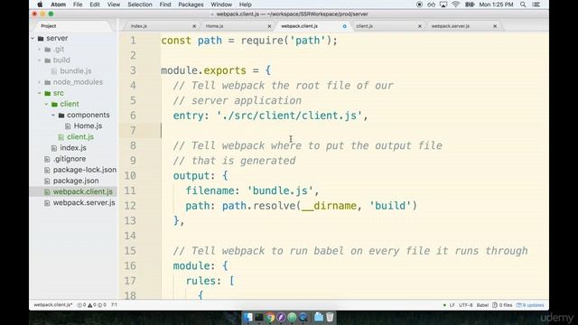
Task: Expand the node_modules folder
Action: [40, 82]
